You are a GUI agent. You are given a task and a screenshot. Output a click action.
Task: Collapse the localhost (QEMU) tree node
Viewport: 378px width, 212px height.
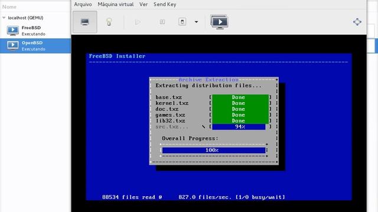[4, 18]
